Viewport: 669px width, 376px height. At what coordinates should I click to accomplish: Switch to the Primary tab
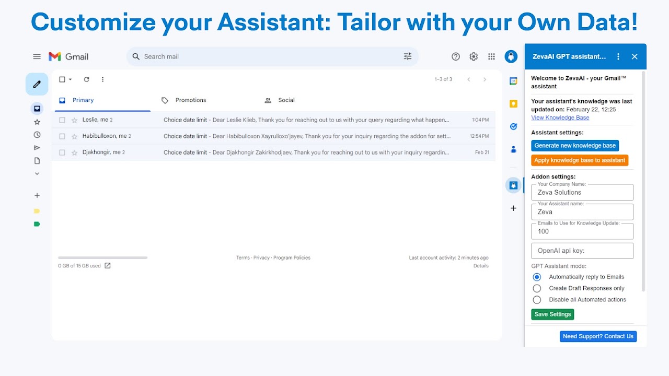point(101,100)
